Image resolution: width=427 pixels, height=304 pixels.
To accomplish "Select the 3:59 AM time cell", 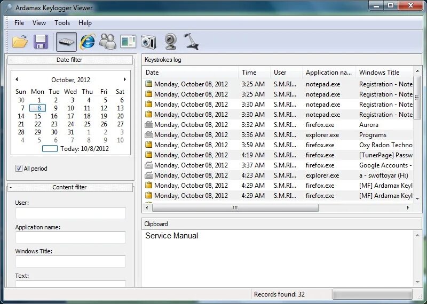I will (253, 145).
